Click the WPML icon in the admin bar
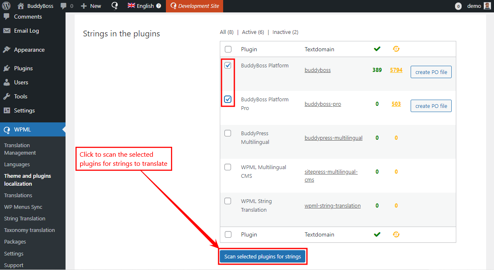The height and width of the screenshot is (270, 494). point(115,6)
